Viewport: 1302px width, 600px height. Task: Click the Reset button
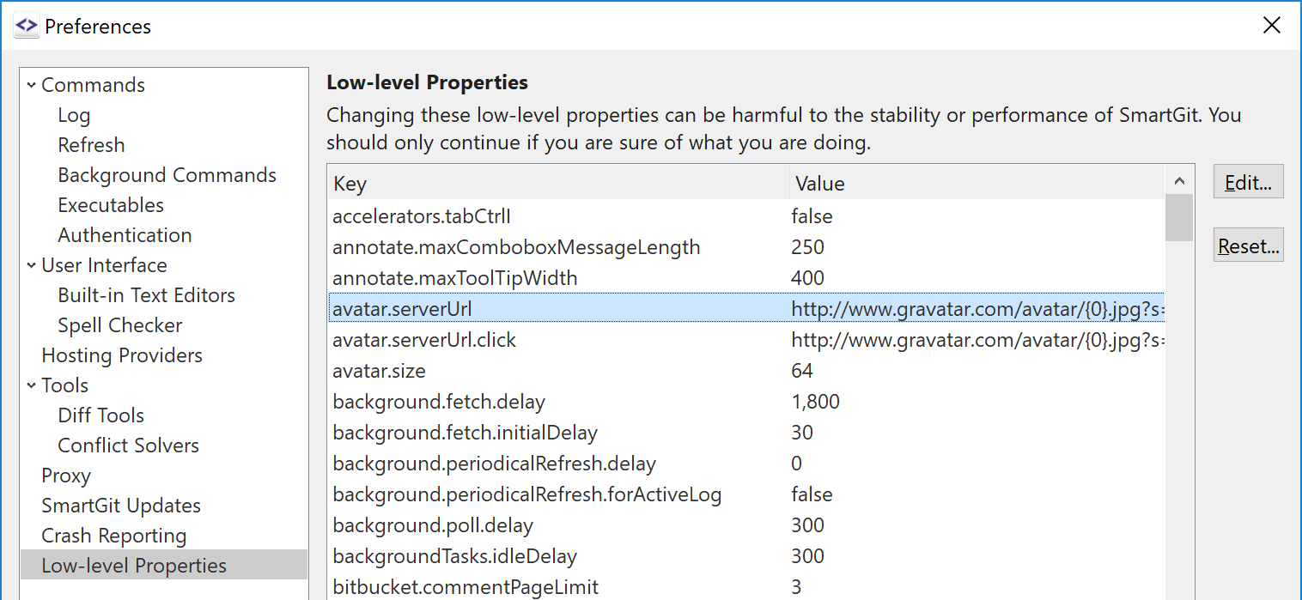pos(1247,245)
